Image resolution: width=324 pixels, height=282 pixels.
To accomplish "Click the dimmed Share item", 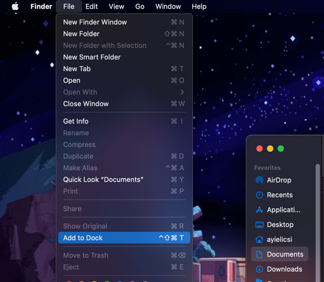I will pos(124,209).
